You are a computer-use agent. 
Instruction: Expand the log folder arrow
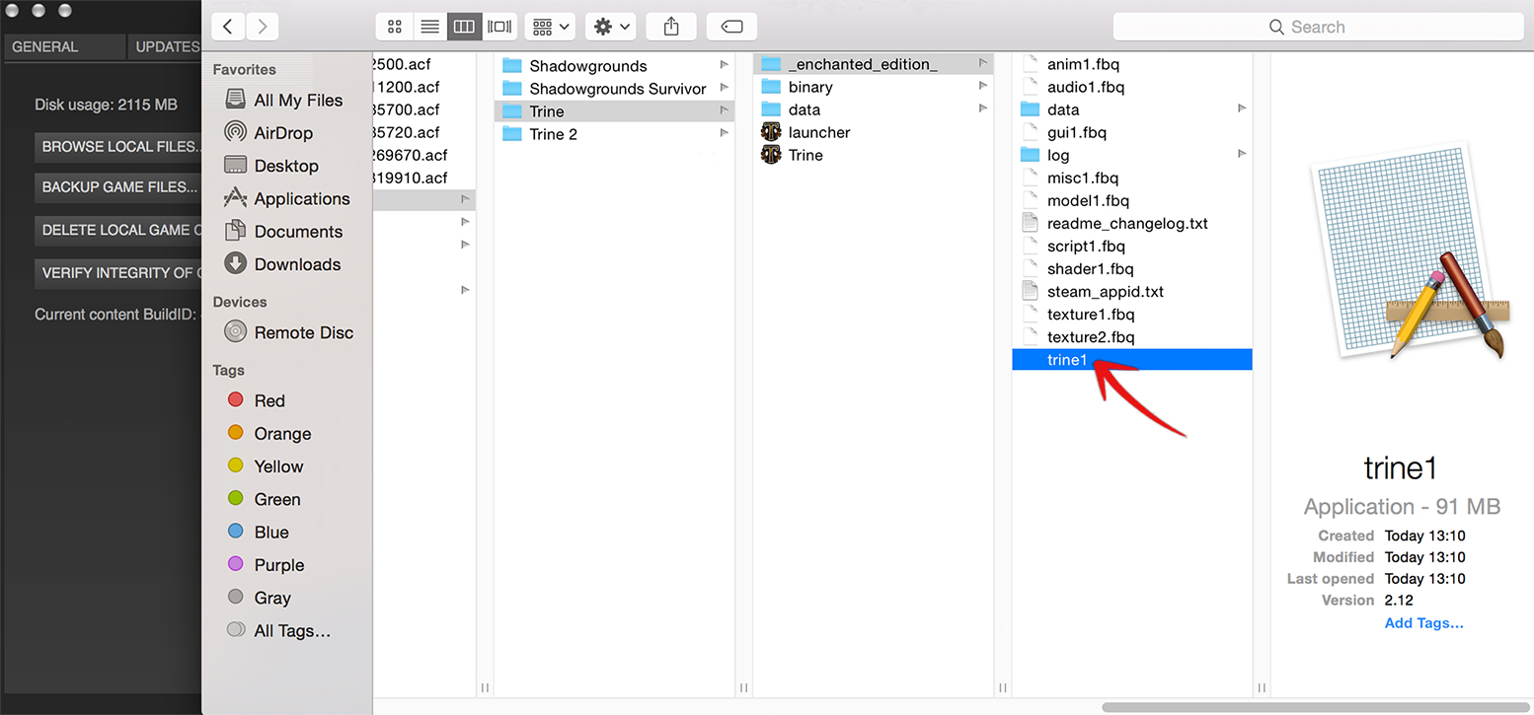coord(1242,155)
